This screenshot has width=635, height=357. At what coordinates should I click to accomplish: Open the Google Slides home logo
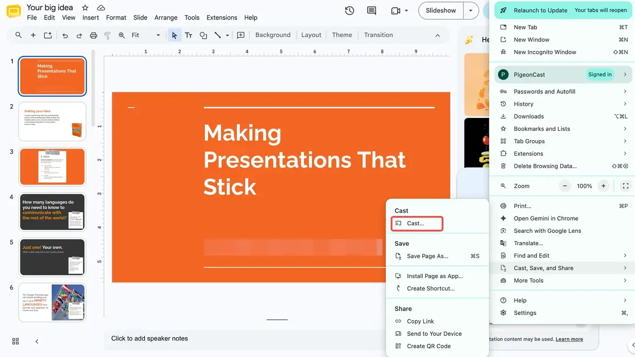click(13, 11)
